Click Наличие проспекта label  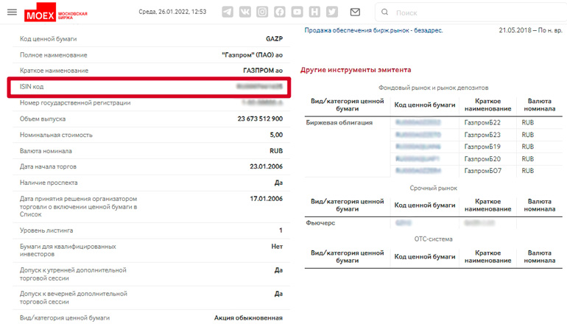coord(49,183)
